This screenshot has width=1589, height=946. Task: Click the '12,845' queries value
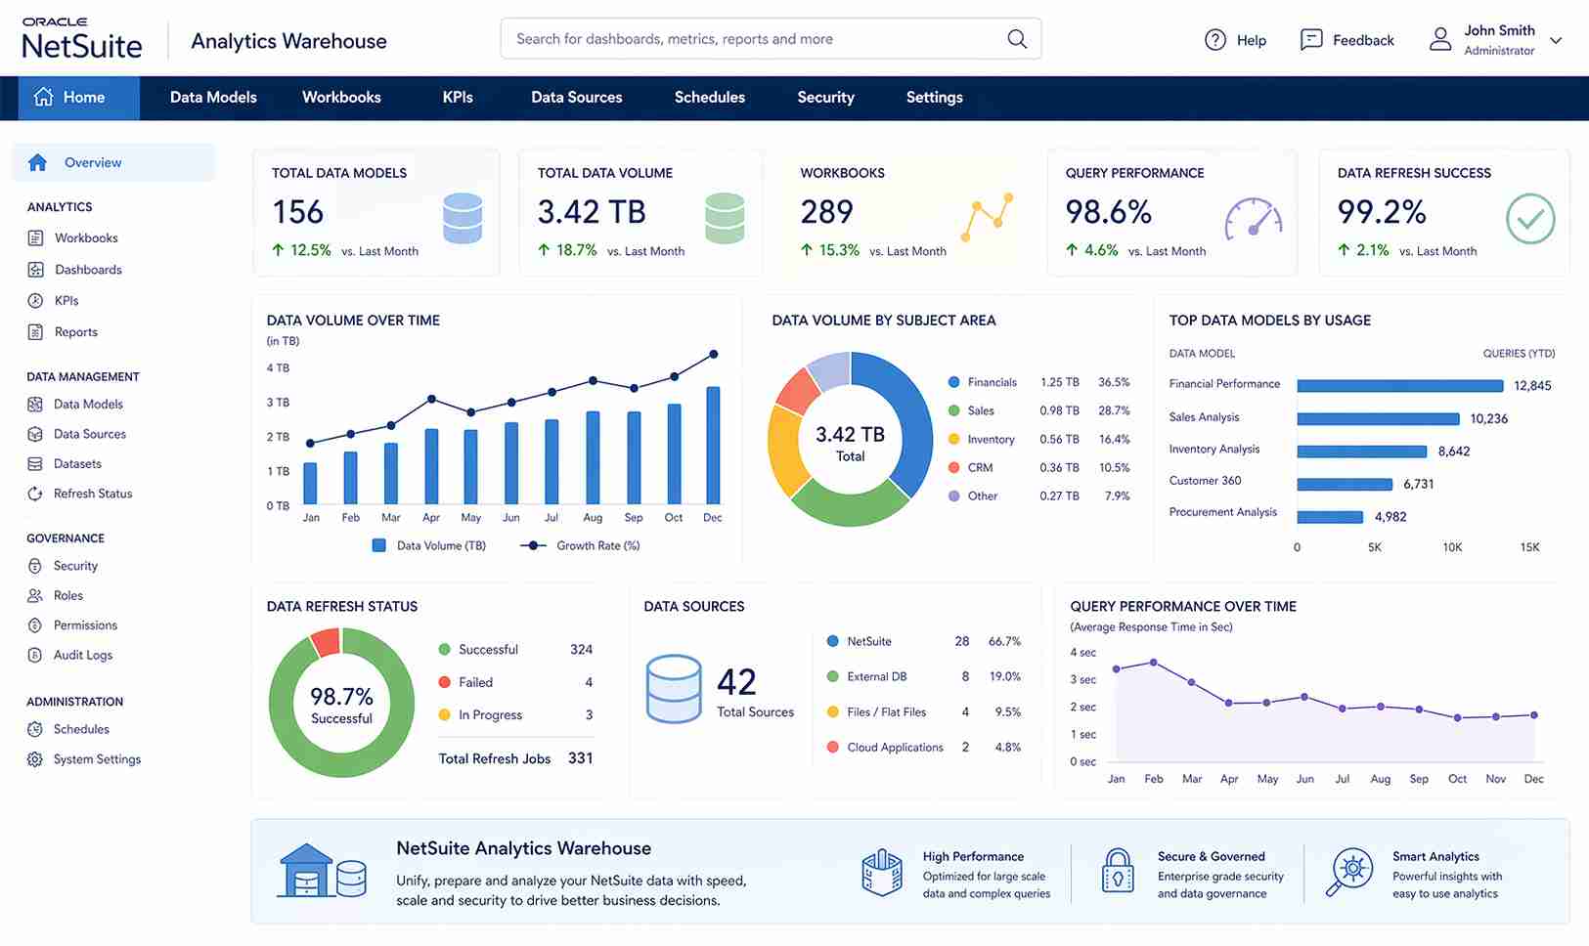coord(1532,386)
